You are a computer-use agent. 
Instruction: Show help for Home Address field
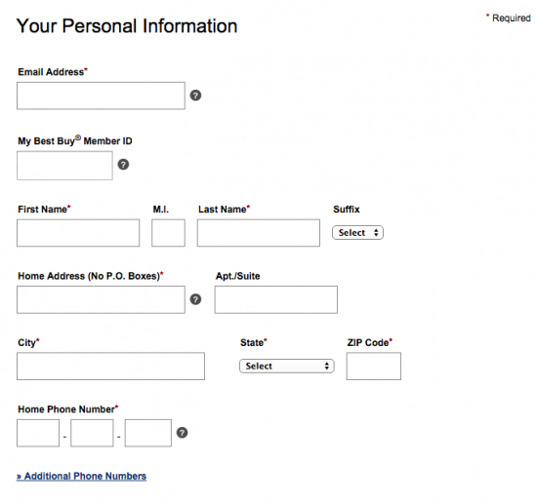click(x=195, y=299)
